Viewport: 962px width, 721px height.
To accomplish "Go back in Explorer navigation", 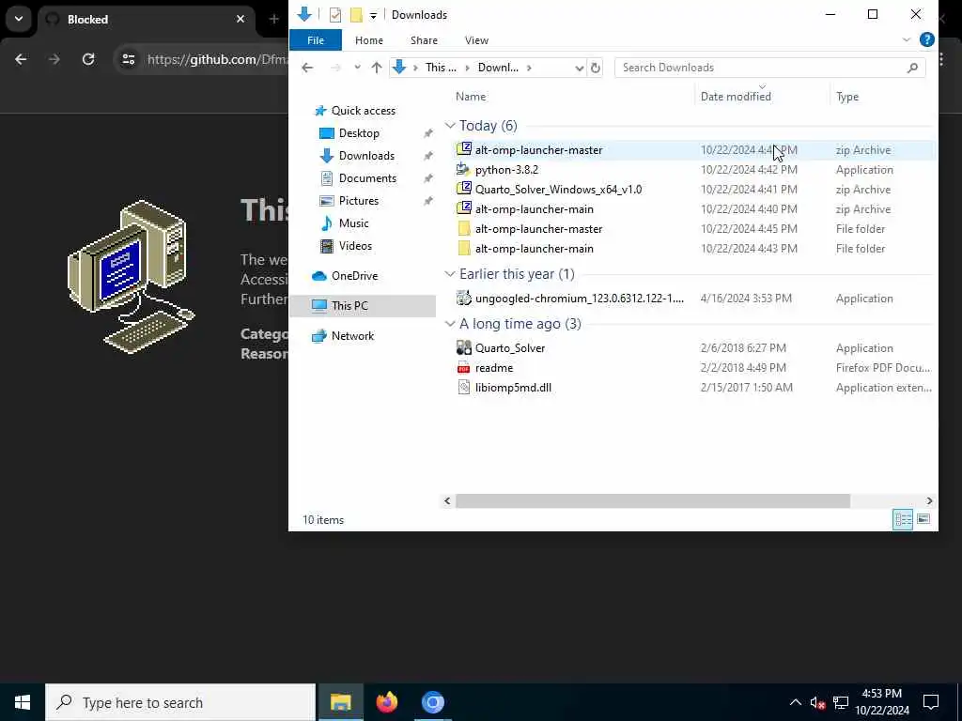I will (307, 68).
